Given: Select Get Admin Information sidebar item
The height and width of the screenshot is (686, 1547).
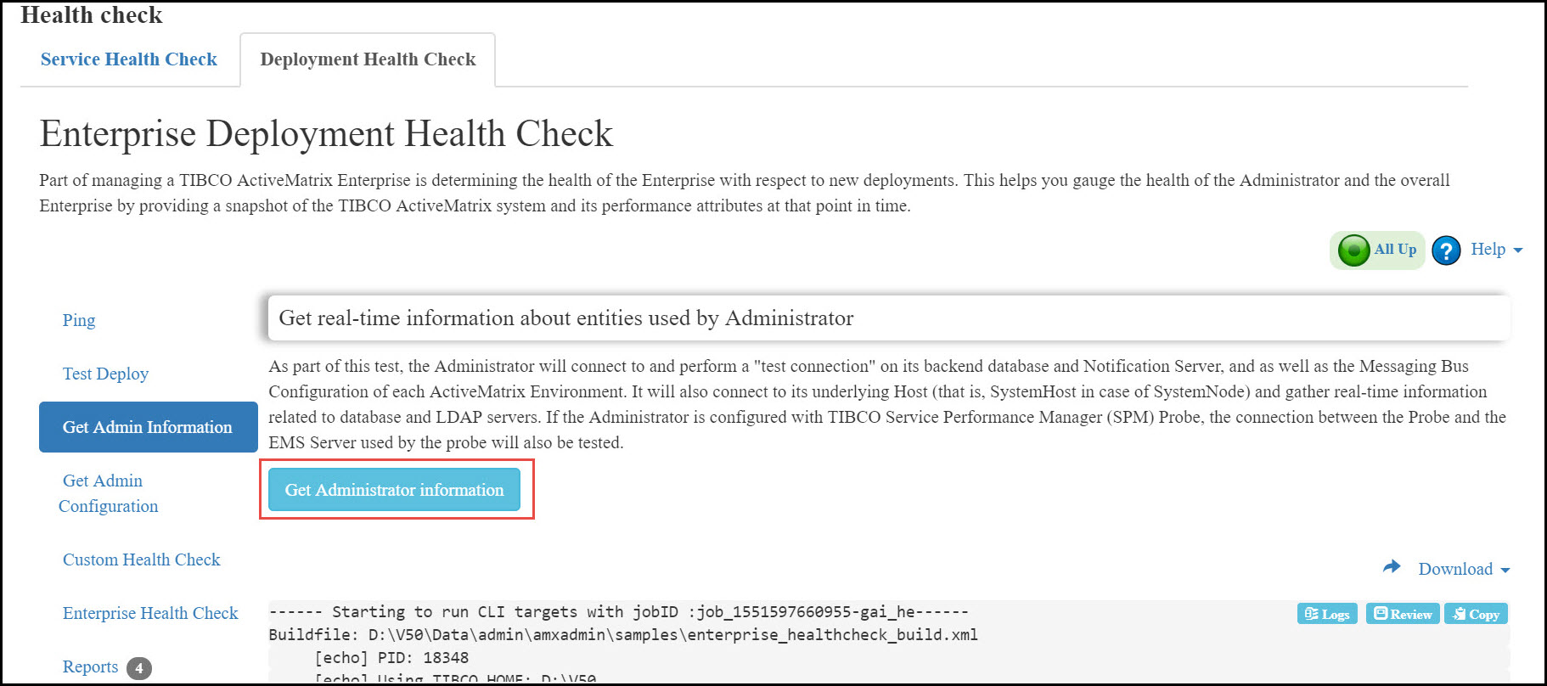Looking at the screenshot, I should (148, 427).
